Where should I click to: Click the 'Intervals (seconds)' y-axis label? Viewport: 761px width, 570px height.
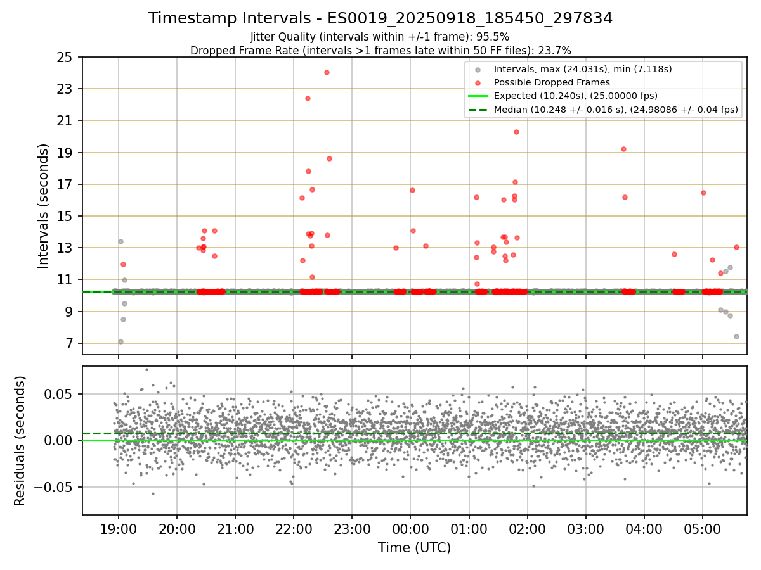tap(43, 206)
